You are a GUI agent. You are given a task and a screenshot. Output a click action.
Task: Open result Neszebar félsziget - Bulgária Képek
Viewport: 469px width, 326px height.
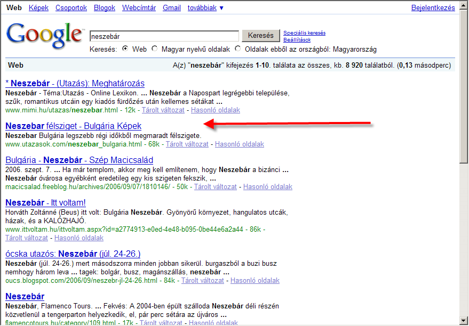click(x=73, y=126)
